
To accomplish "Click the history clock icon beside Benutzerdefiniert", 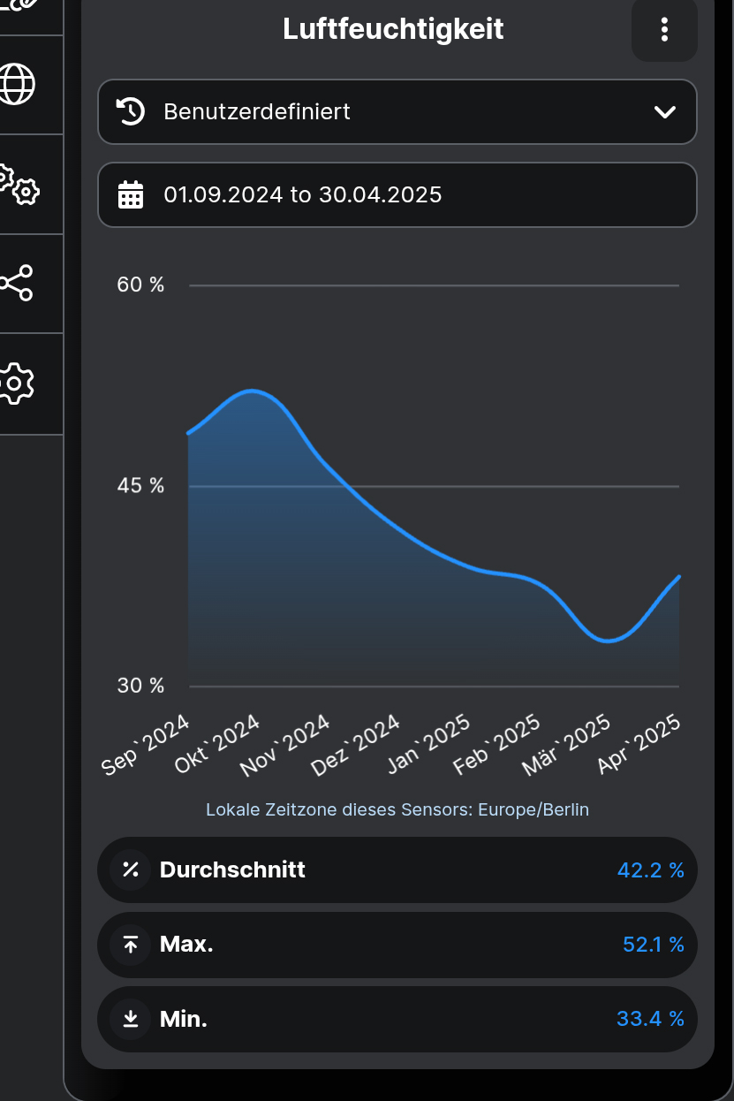I will click(131, 111).
